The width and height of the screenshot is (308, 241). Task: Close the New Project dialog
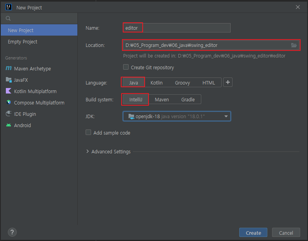298,7
